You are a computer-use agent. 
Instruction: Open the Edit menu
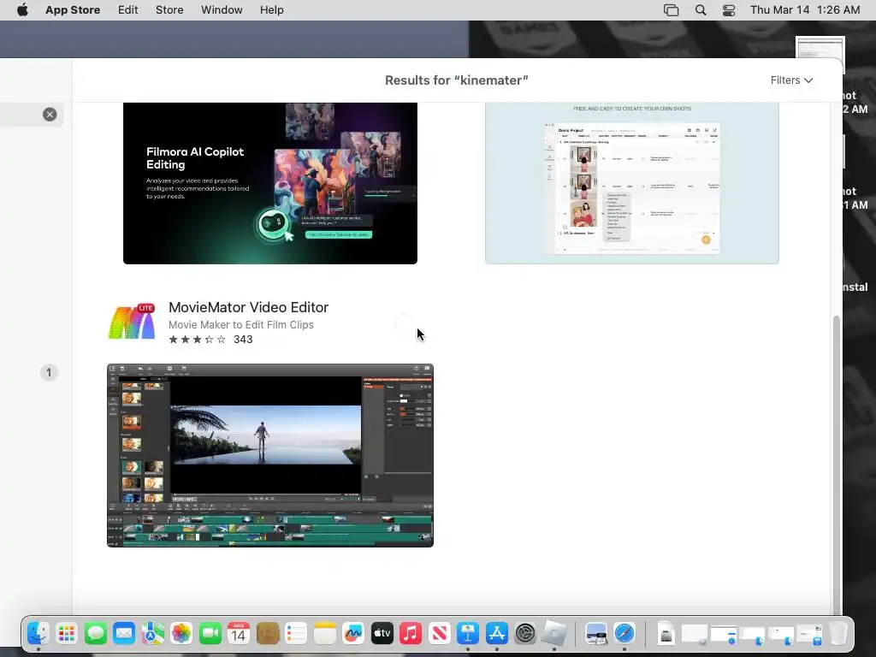[128, 10]
